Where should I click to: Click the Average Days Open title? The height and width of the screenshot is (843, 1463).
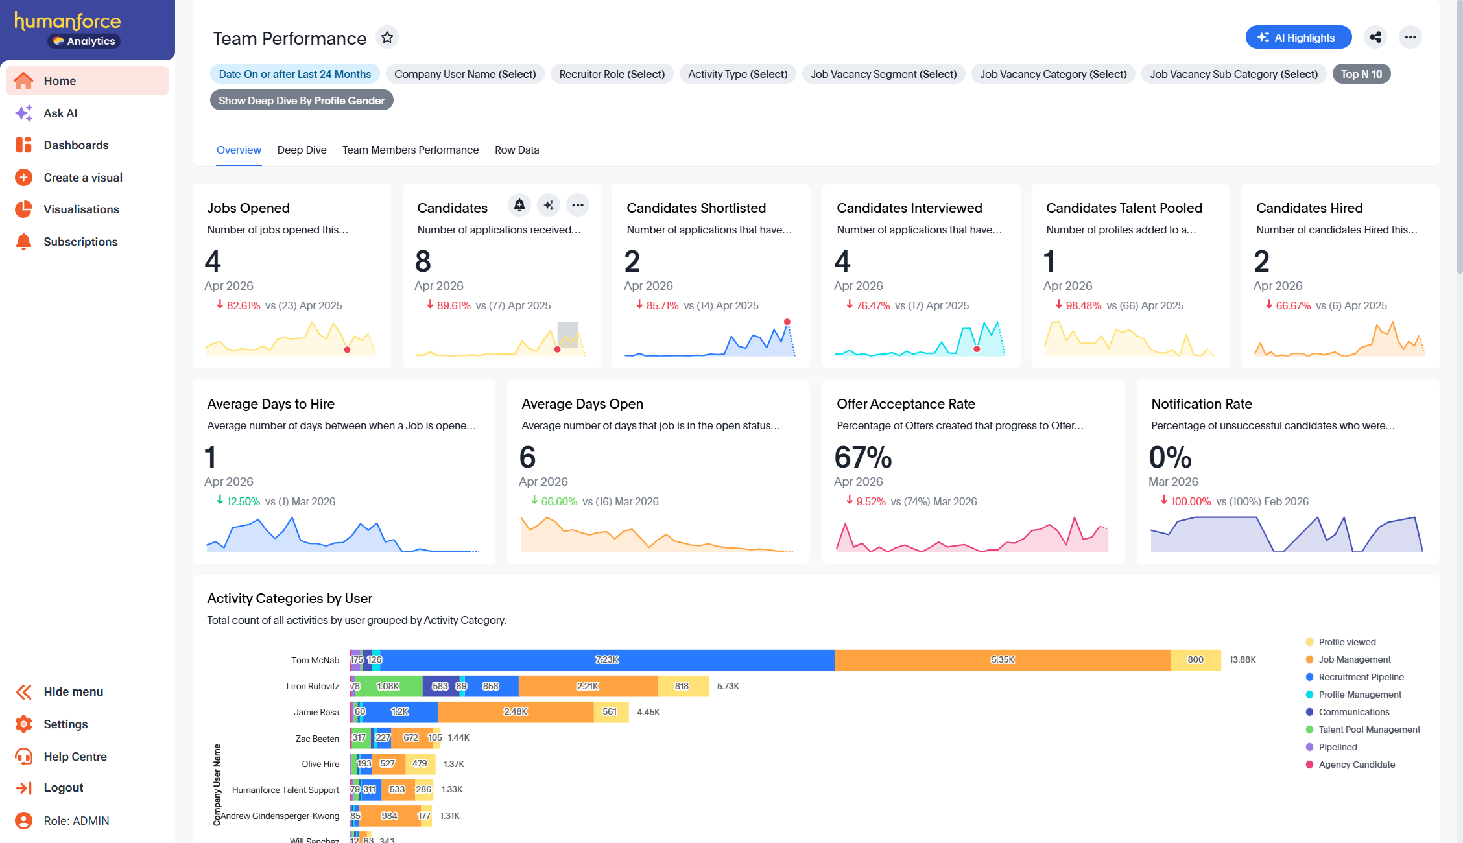[582, 404]
